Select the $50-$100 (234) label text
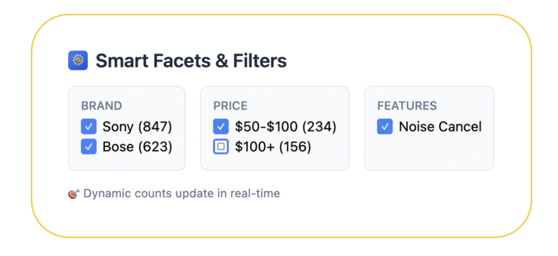 [x=286, y=126]
